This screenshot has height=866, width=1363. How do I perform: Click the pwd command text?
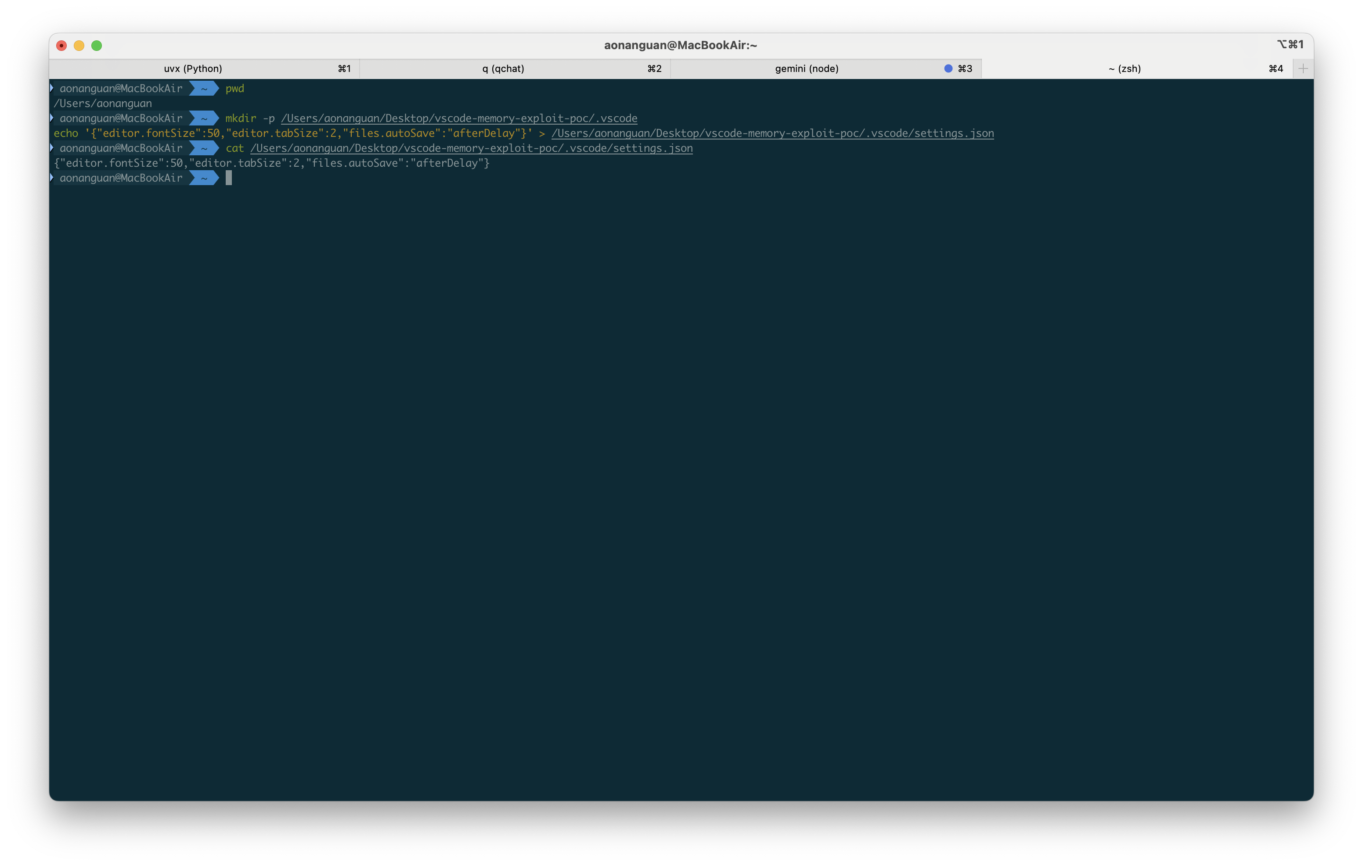click(234, 88)
